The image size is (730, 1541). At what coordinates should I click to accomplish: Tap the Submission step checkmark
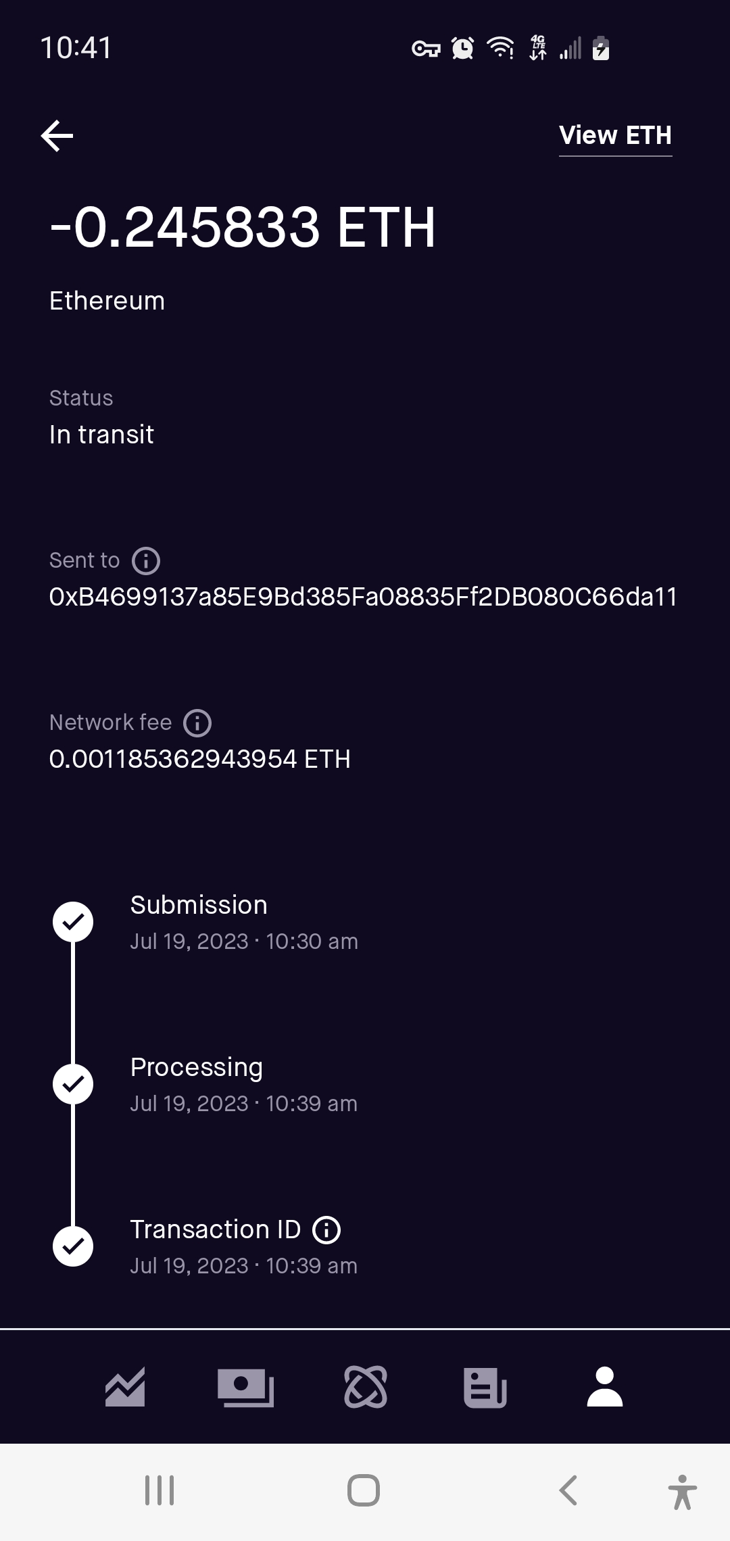pyautogui.click(x=73, y=922)
